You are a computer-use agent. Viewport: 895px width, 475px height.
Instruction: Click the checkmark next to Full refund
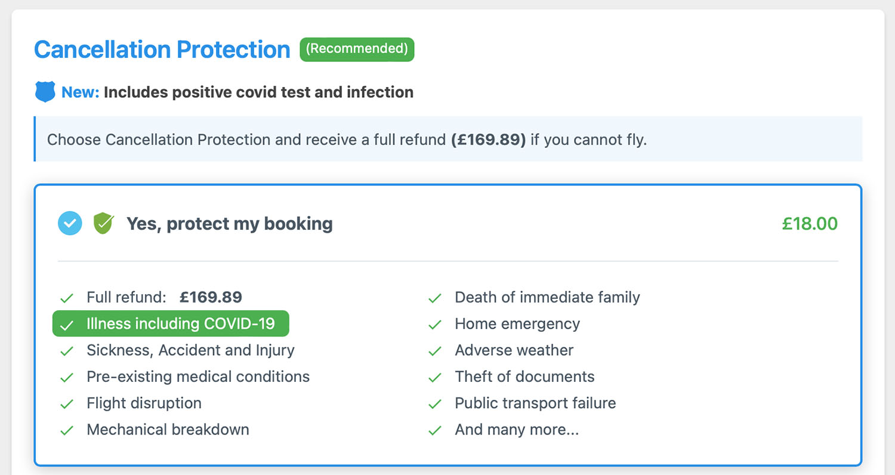[x=67, y=298]
